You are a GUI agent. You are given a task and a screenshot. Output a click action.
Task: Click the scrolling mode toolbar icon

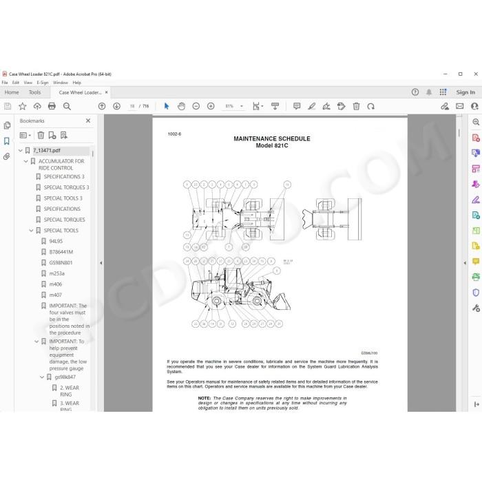[275, 106]
